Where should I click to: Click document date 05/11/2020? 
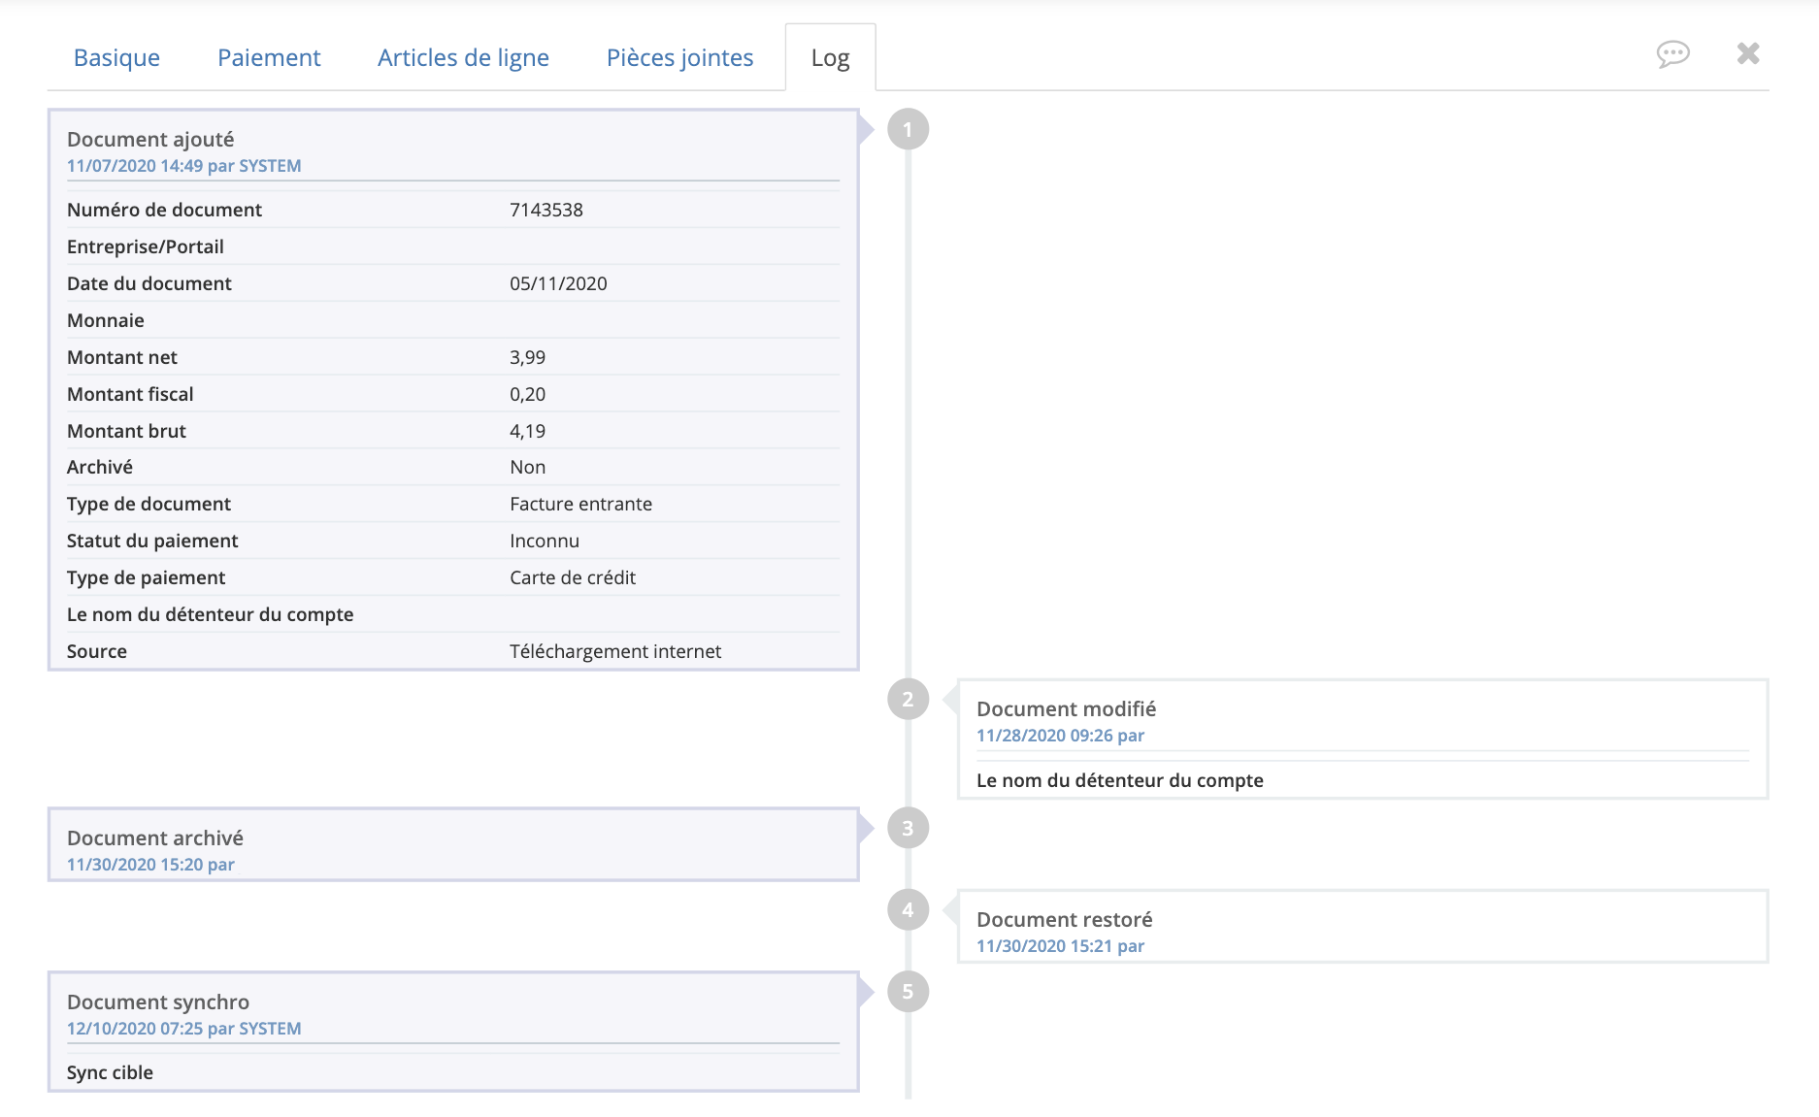point(558,283)
